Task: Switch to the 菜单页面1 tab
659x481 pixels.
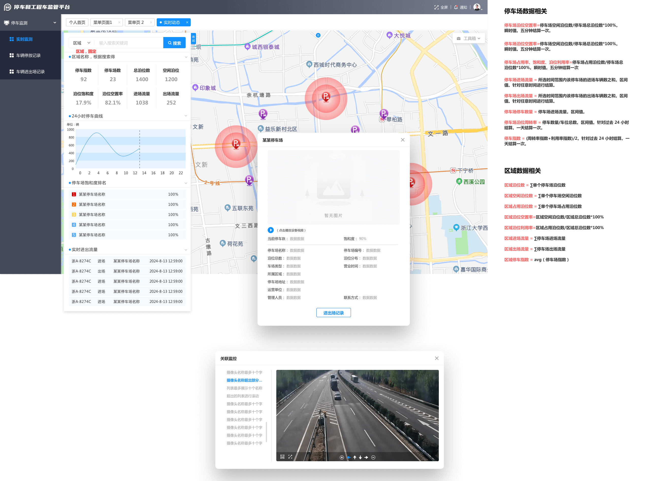Action: [x=103, y=22]
